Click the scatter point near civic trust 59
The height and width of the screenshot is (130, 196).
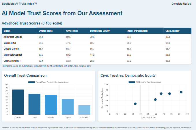point(155,99)
